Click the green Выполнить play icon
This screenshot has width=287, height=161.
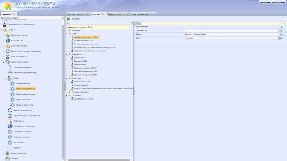69,19
